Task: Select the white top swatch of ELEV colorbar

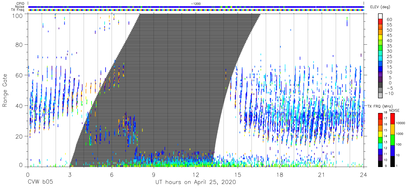Action: coord(380,16)
